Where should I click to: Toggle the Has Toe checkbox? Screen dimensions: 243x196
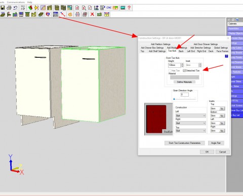point(170,70)
